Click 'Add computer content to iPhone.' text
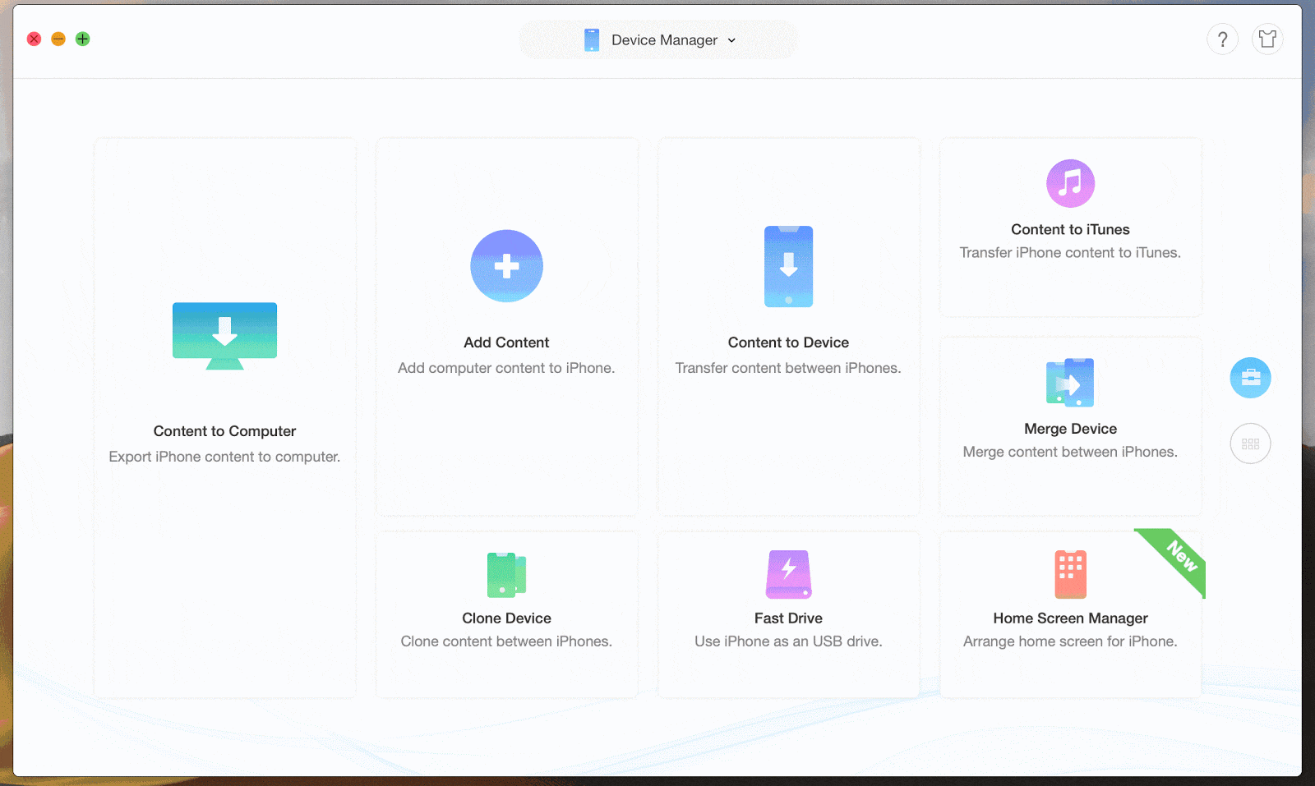Screen dimensions: 1315x786 point(506,368)
